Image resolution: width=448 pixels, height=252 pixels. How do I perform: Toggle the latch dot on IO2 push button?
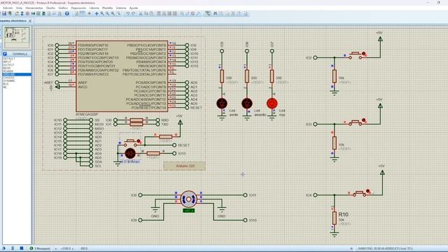point(363,53)
